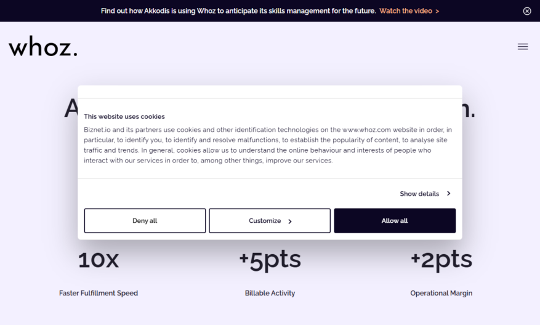Image resolution: width=540 pixels, height=325 pixels.
Task: Select the Operational Margin label
Action: coord(441,293)
